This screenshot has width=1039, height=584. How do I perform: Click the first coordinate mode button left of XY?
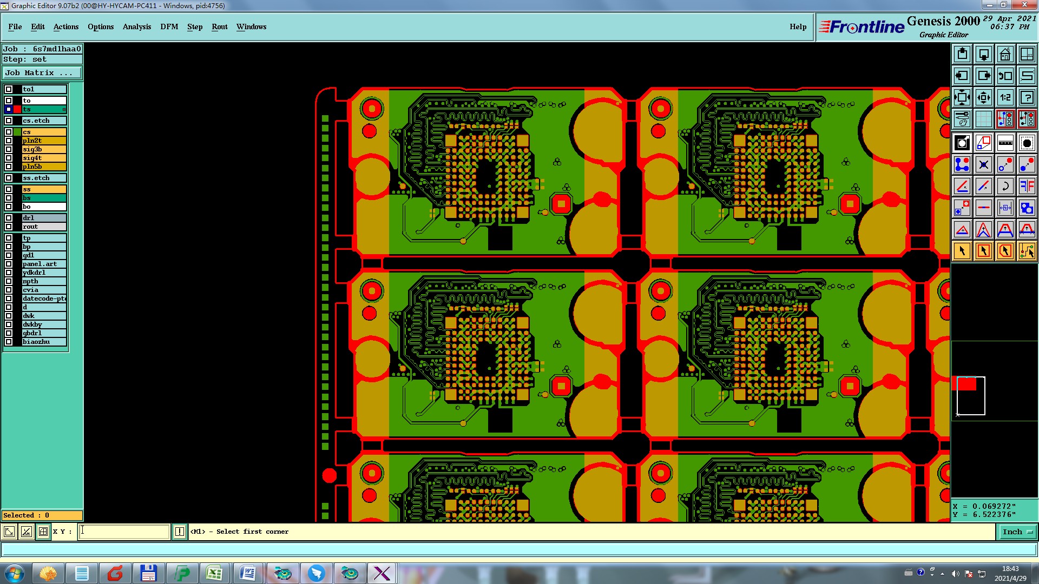9,532
